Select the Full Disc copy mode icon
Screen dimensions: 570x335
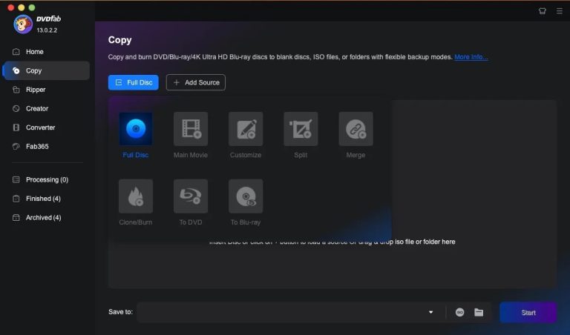coord(136,129)
